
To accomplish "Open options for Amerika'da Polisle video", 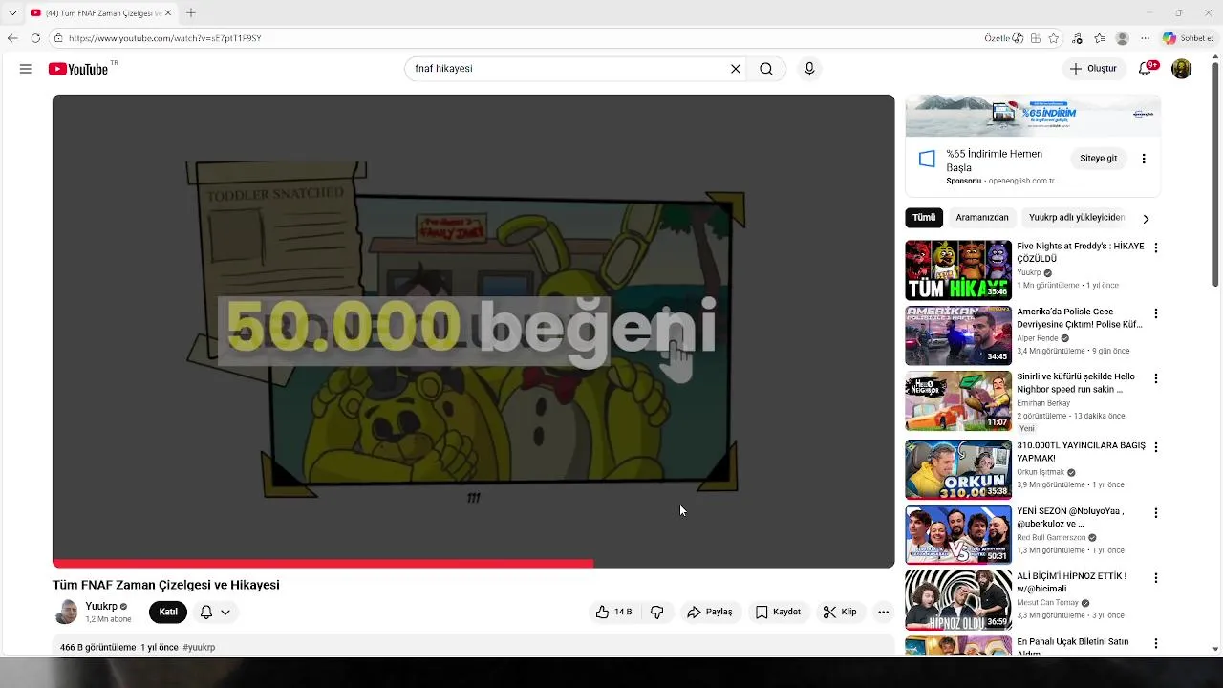I will [x=1156, y=313].
